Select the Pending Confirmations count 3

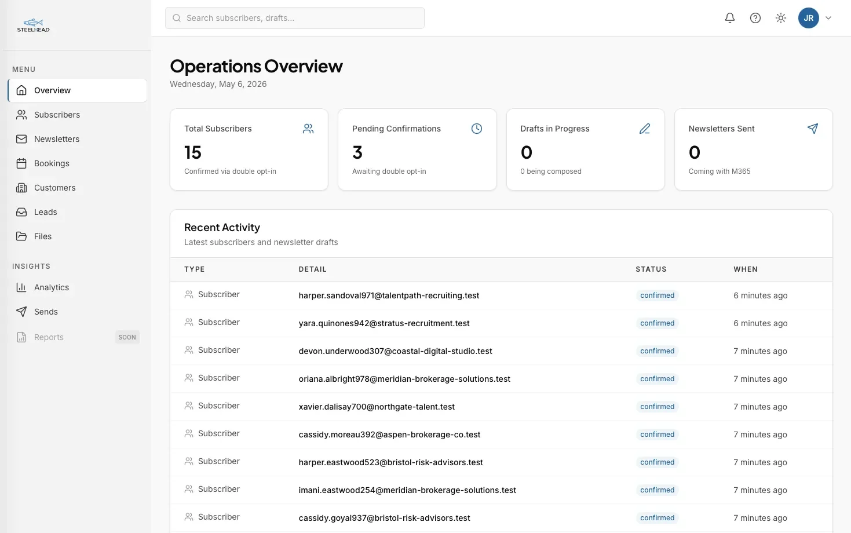[x=357, y=152]
